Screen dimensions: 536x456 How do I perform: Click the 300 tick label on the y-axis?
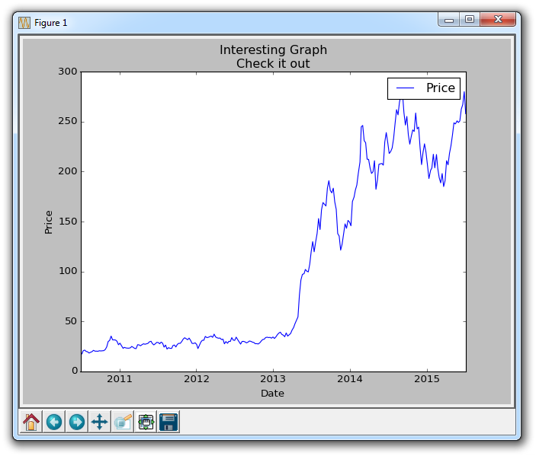(66, 72)
